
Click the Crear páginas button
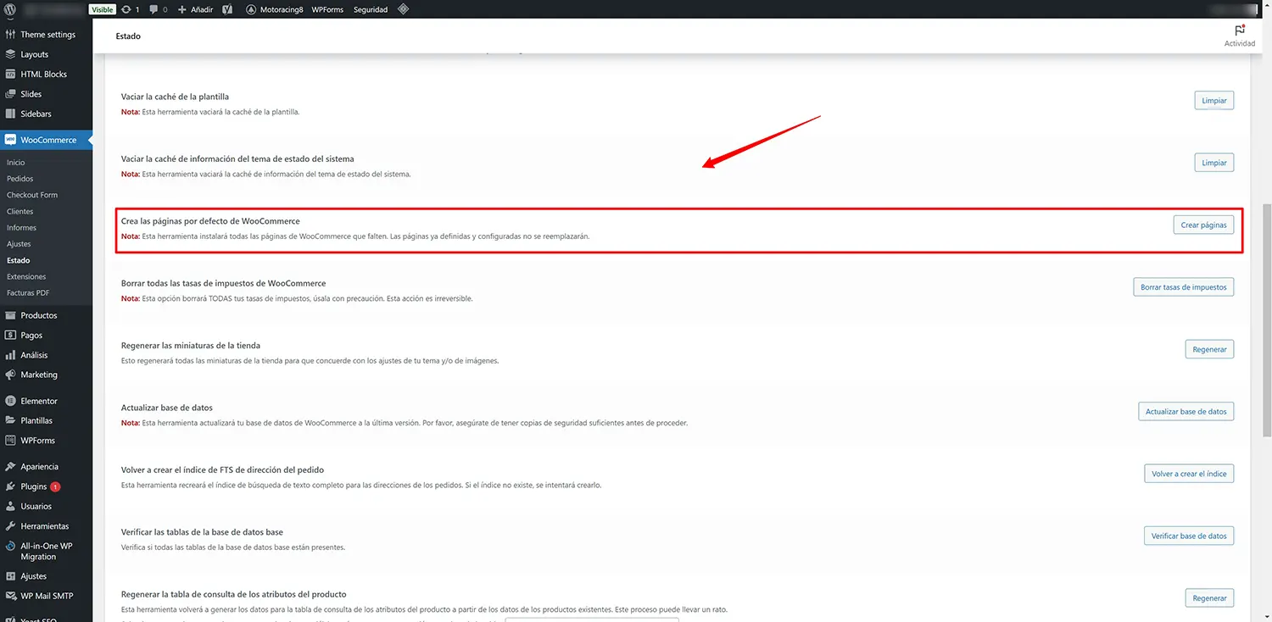point(1203,225)
